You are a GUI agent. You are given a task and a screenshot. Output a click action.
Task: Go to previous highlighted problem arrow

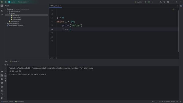coord(176,9)
